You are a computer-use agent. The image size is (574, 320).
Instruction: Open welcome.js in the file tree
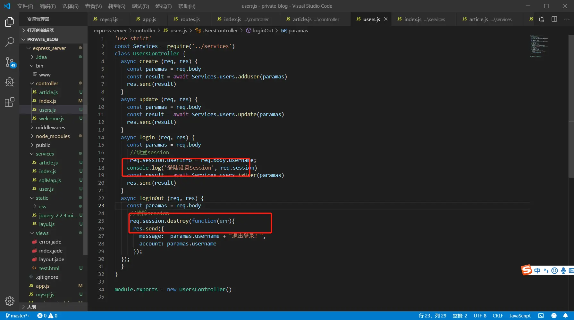click(x=52, y=118)
